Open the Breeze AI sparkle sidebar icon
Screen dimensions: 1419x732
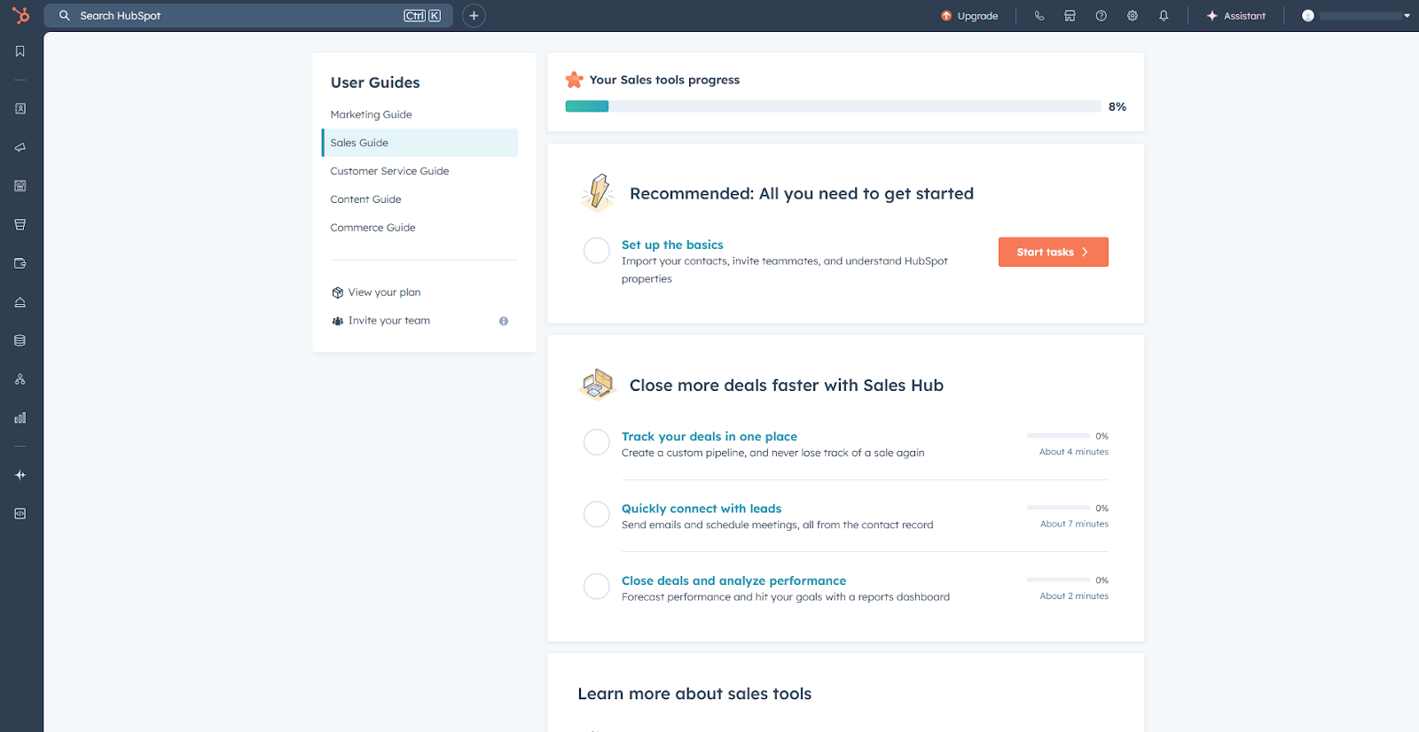point(20,475)
